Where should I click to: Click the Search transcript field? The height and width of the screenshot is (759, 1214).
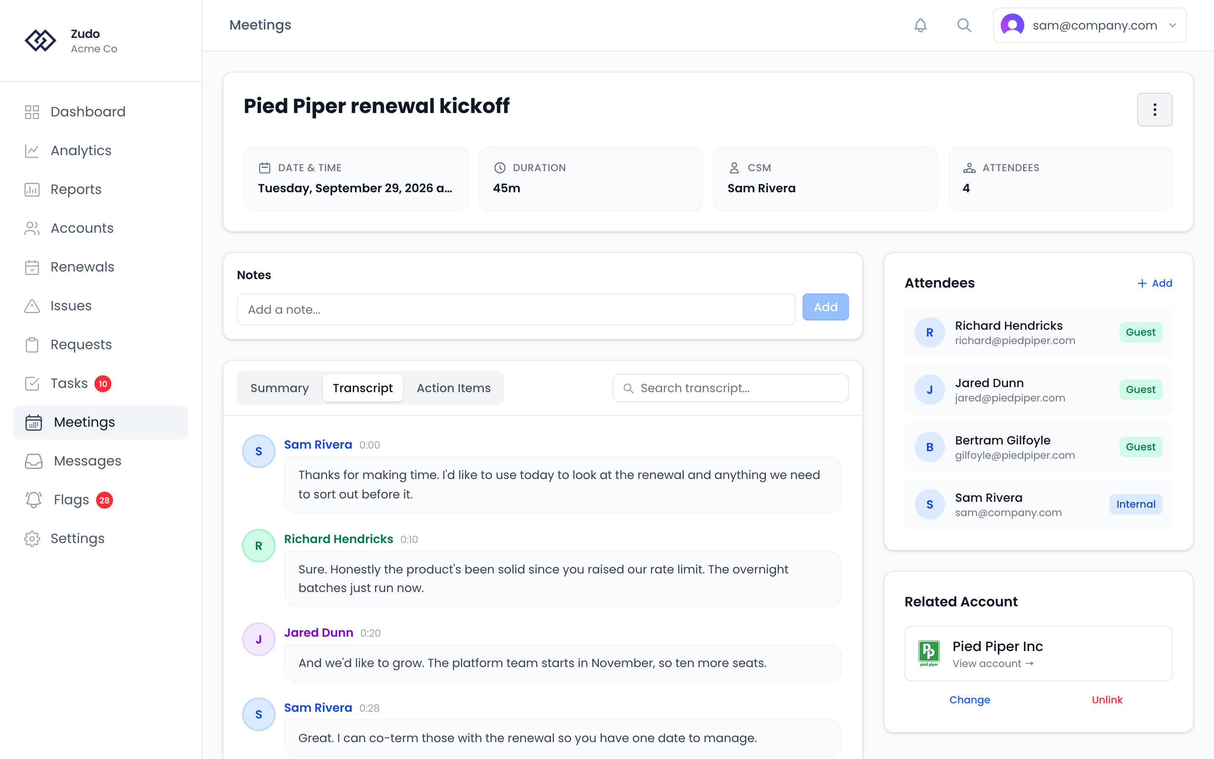point(731,388)
